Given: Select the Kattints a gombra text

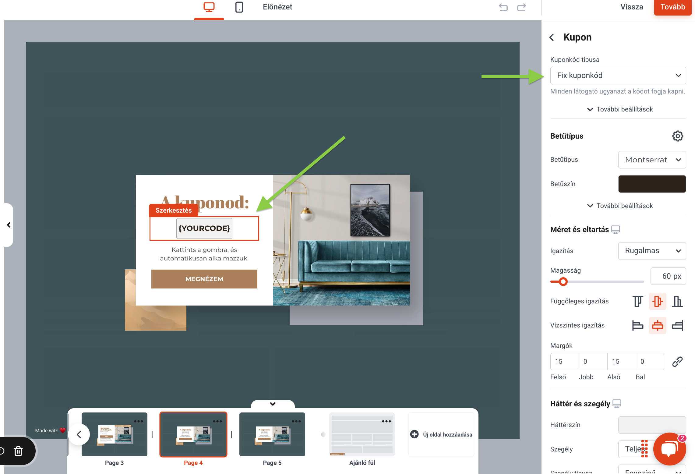Looking at the screenshot, I should [x=204, y=254].
